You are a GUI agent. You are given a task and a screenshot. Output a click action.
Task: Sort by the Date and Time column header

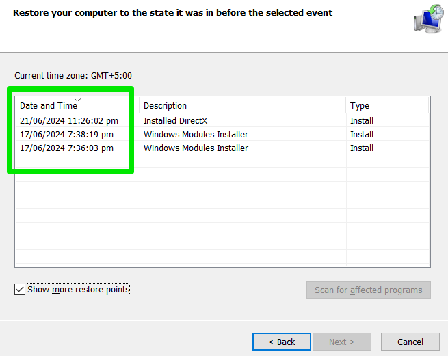pos(77,106)
